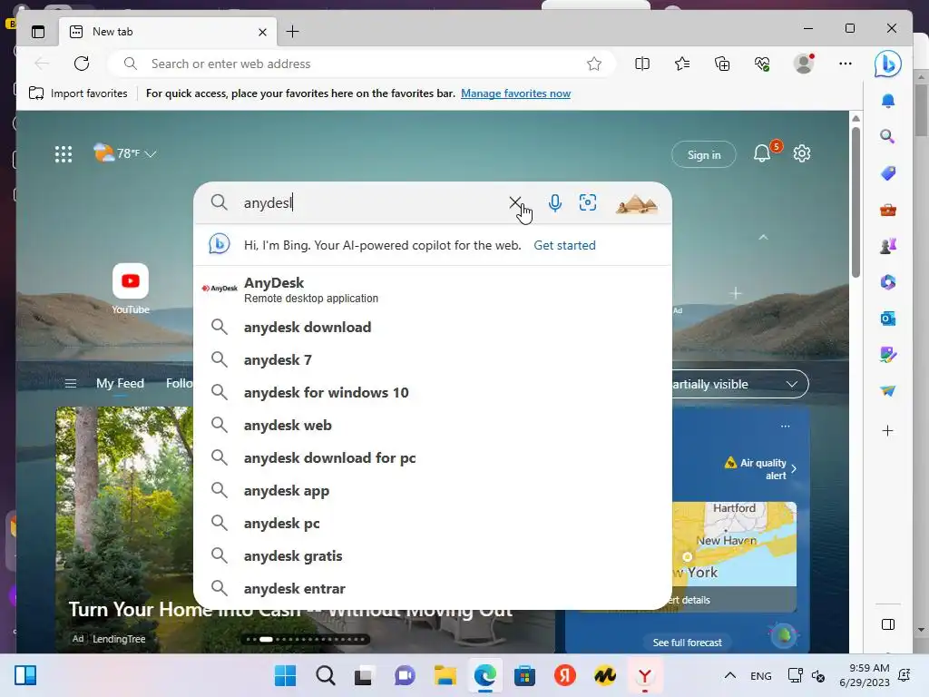Choose suggestion anydesk for windows 10
Screen dimensions: 929x697
coord(433,392)
